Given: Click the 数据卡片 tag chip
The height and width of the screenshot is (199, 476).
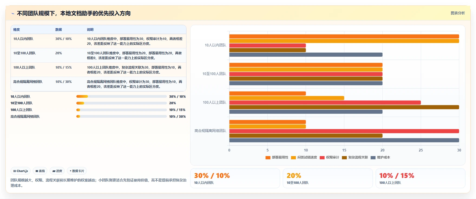Looking at the screenshot, I should point(77,171).
